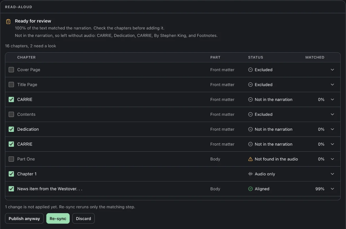346x229 pixels.
Task: Select the "Not found in the audio" status text
Action: point(276,159)
